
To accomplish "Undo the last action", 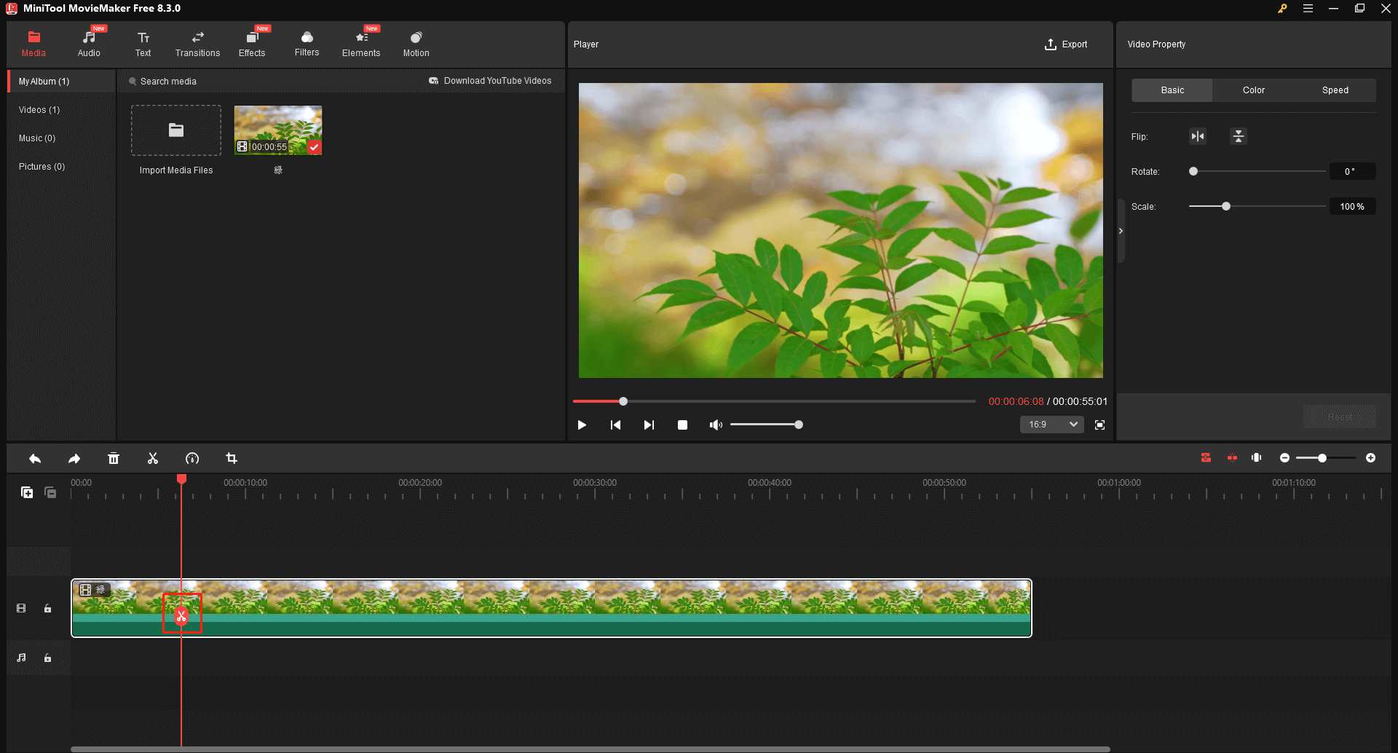I will tap(35, 459).
